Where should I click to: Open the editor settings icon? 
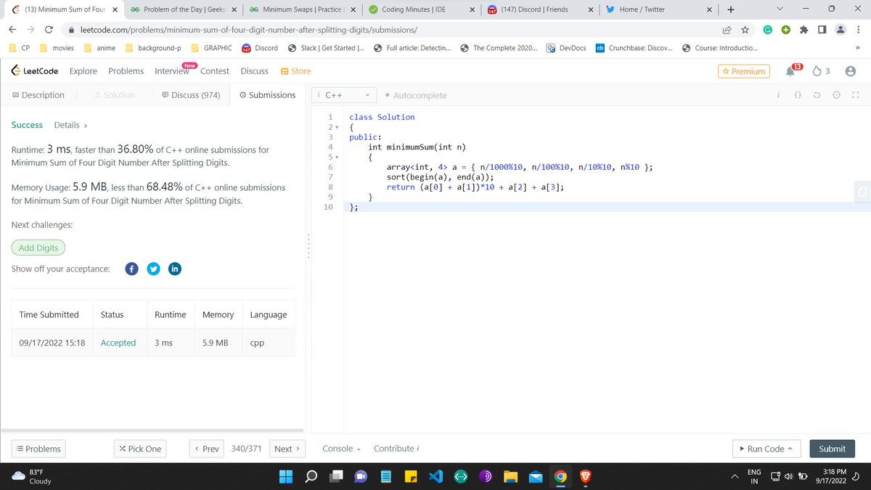[x=835, y=95]
